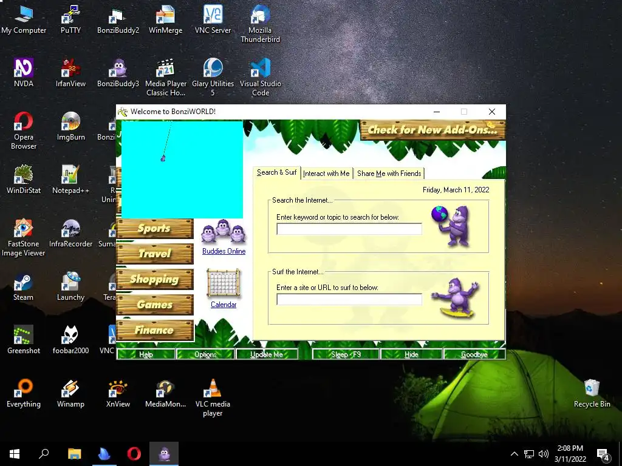The height and width of the screenshot is (466, 622).
Task: Open BonziWORLD Options button
Action: 205,354
